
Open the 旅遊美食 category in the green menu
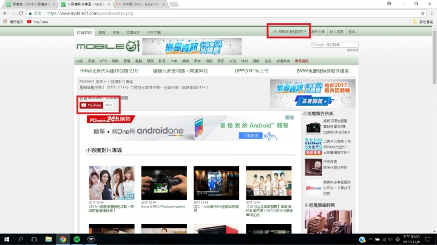[283, 61]
